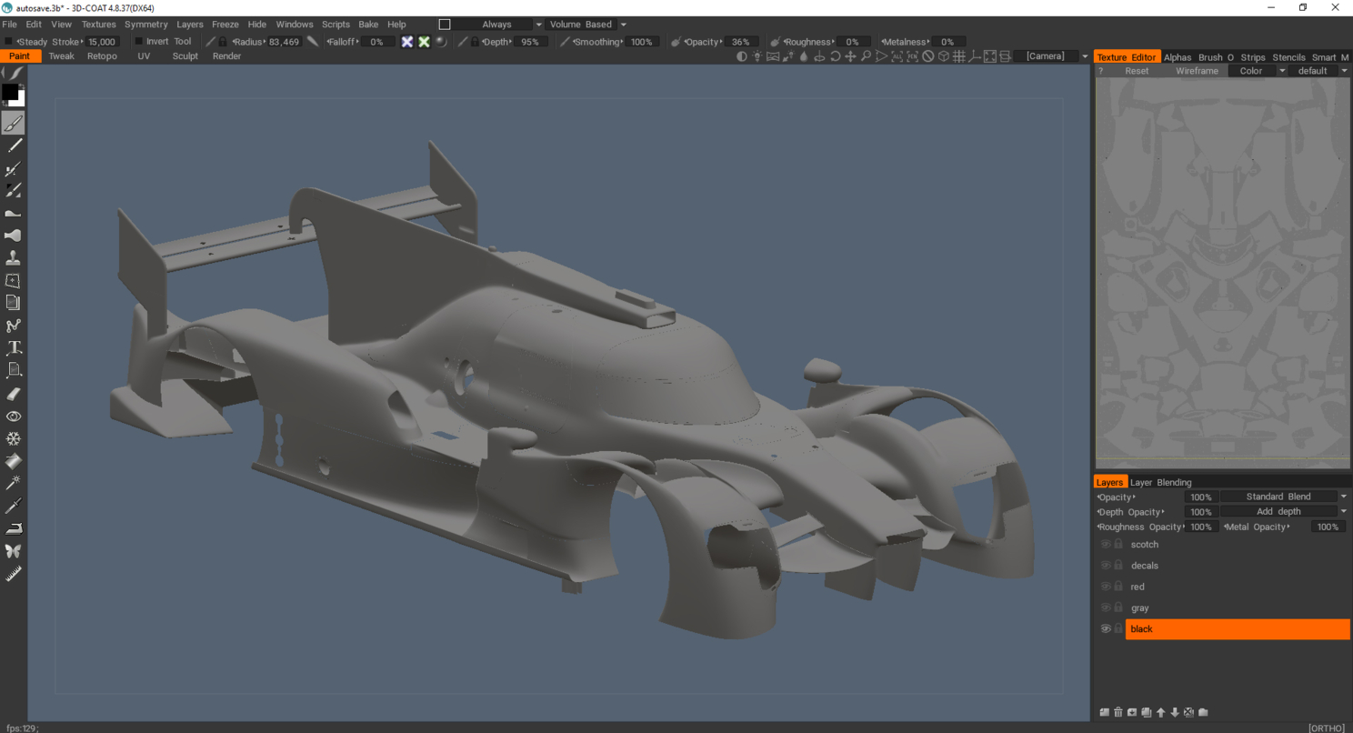Hide the black layer using eye icon
1353x733 pixels.
[1106, 628]
